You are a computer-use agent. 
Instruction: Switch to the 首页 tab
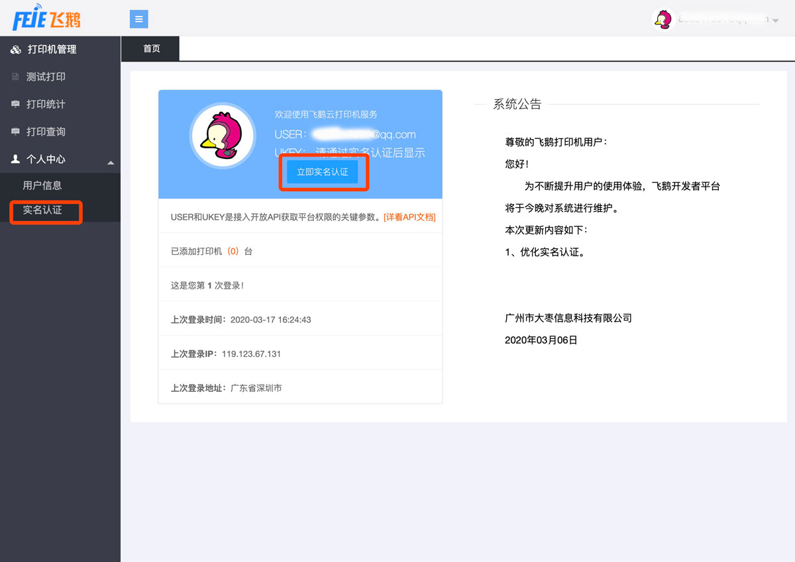click(152, 49)
